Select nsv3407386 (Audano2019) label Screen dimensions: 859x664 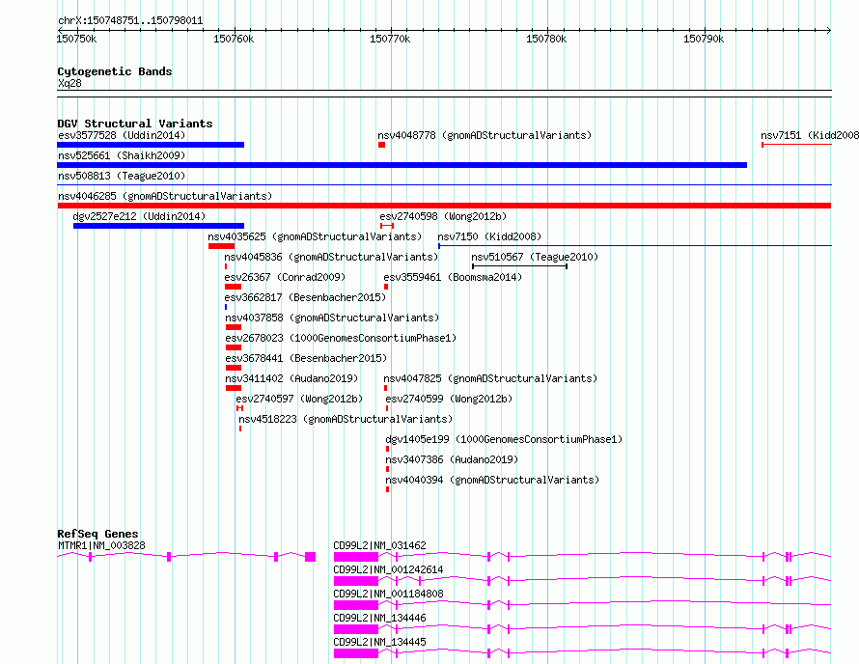[x=452, y=459]
